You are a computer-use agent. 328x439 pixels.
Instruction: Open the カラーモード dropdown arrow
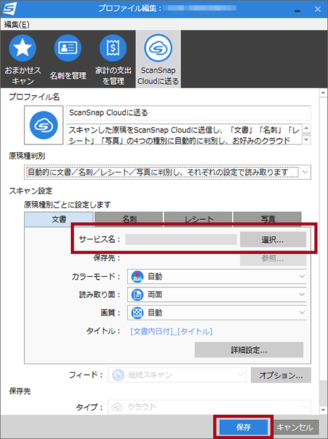[302, 276]
